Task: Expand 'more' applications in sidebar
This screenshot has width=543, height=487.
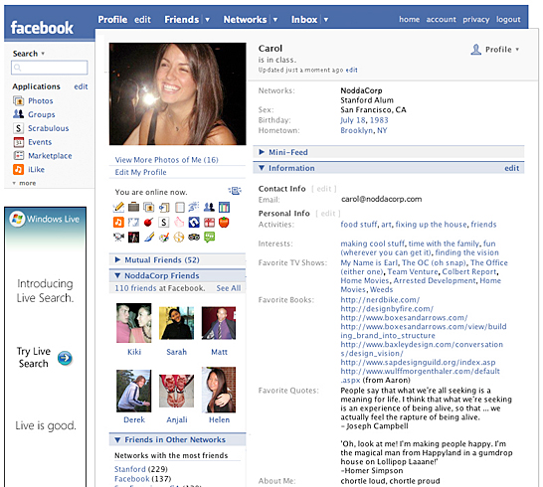Action: coord(24,183)
